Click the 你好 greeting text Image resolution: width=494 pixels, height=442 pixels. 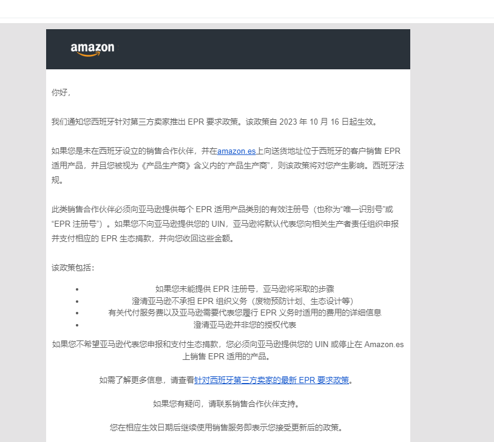click(61, 92)
